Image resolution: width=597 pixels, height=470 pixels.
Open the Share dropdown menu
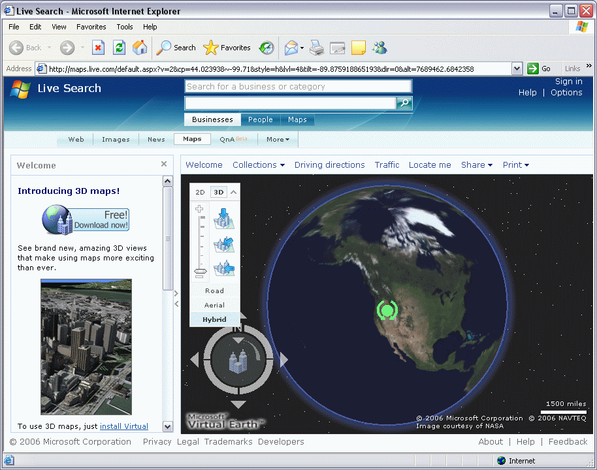pos(476,165)
